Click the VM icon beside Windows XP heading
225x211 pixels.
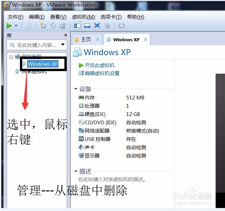pyautogui.click(x=77, y=52)
